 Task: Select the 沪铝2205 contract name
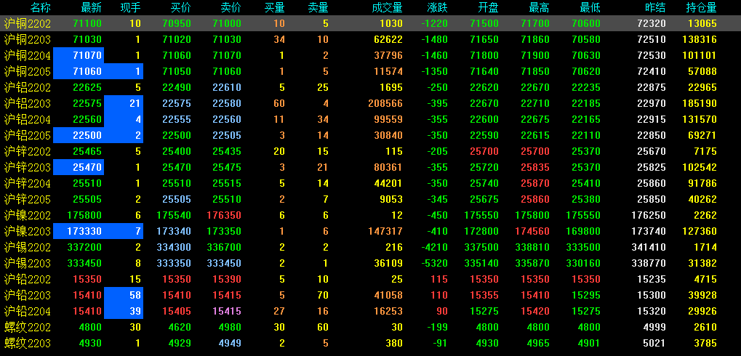(x=27, y=135)
